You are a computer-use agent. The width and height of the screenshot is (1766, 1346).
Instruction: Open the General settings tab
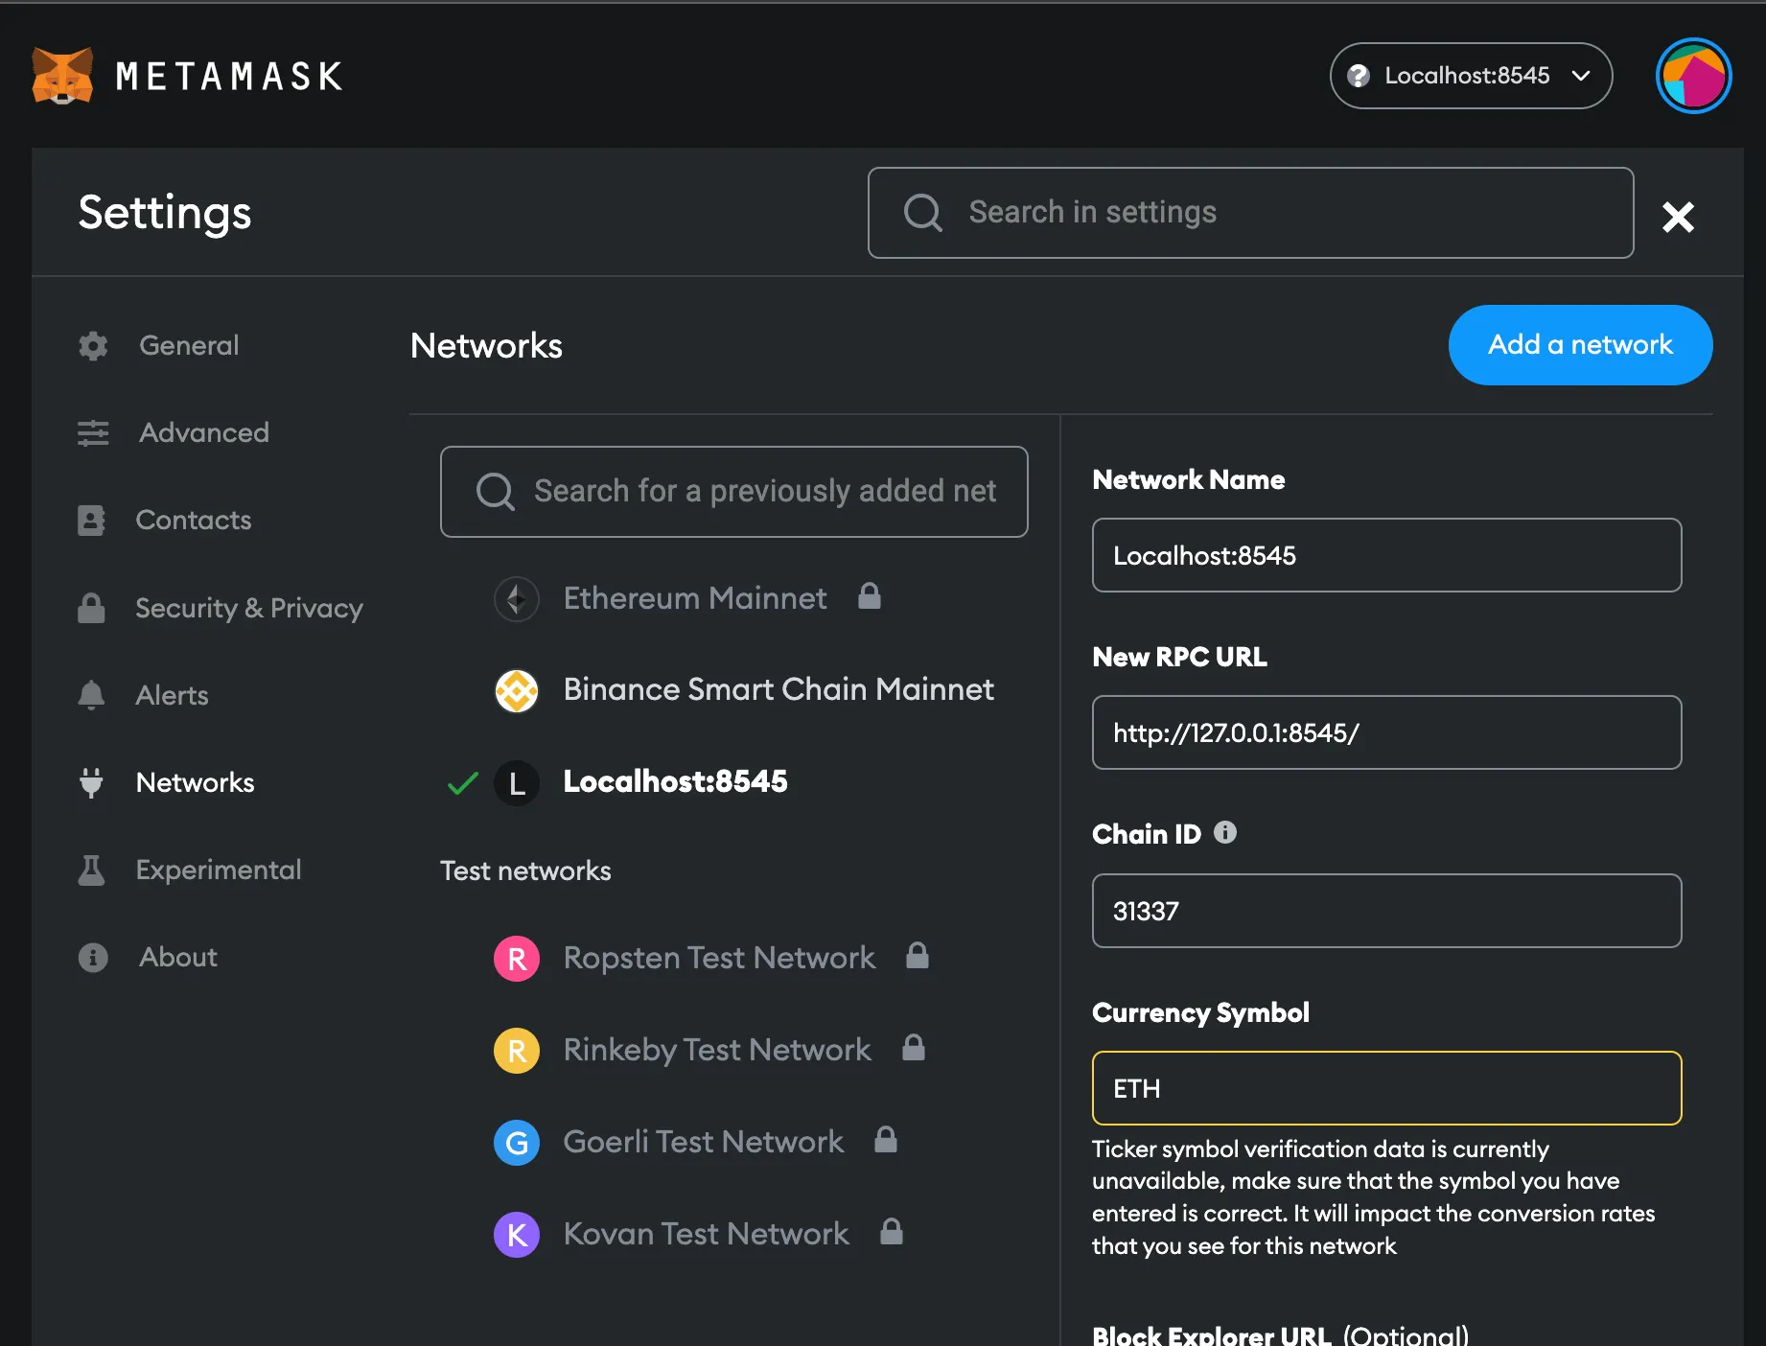point(189,345)
